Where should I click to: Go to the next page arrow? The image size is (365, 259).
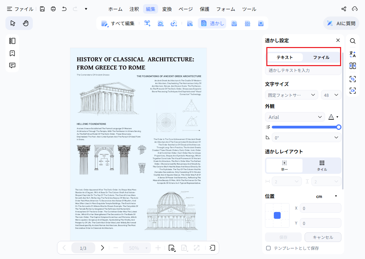(x=102, y=248)
